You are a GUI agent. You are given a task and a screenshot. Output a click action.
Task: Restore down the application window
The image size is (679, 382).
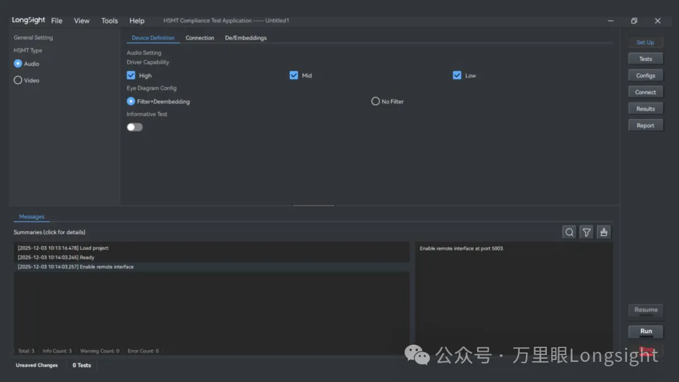tap(634, 21)
